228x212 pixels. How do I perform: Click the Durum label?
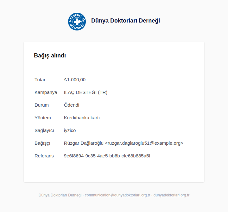tap(41, 105)
